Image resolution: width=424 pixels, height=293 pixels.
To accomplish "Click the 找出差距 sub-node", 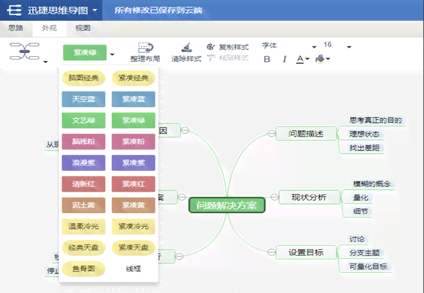I will click(365, 148).
